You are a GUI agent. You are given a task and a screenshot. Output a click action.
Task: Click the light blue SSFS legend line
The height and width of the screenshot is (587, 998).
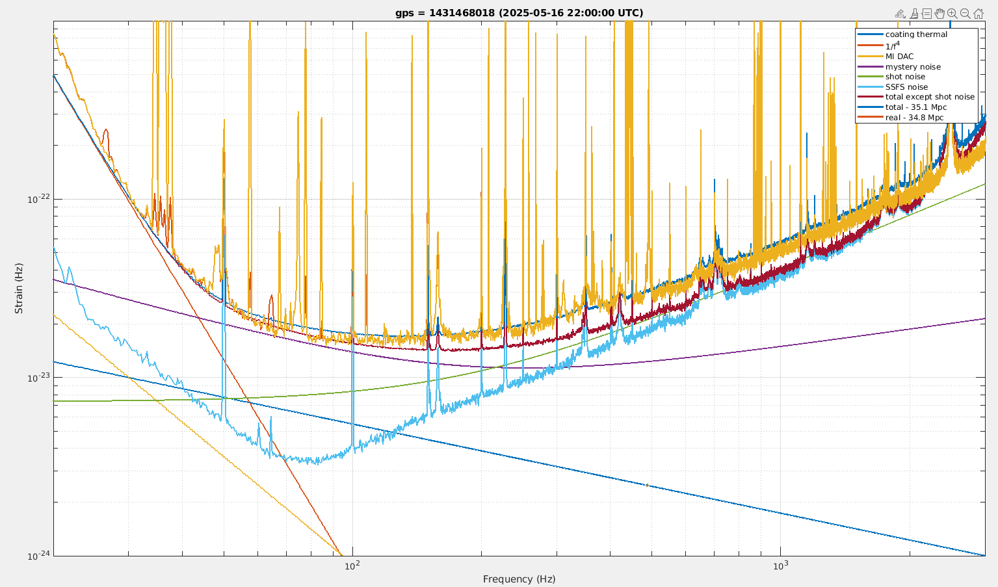pos(871,87)
